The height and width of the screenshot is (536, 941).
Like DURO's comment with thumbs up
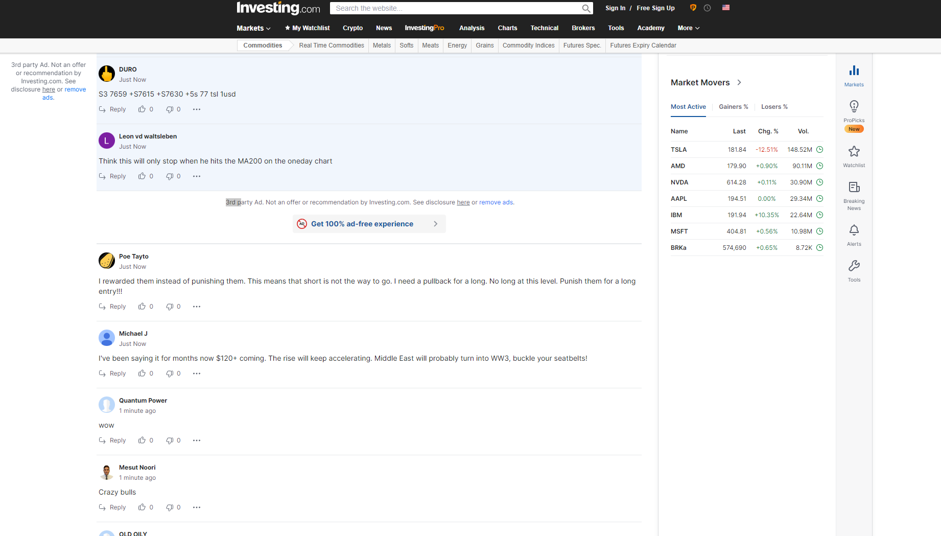(x=142, y=109)
